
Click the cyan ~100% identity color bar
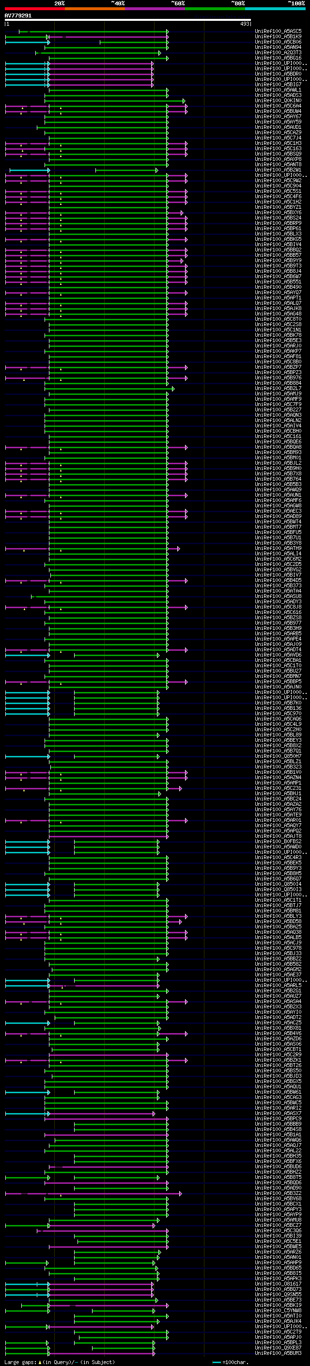click(x=275, y=9)
